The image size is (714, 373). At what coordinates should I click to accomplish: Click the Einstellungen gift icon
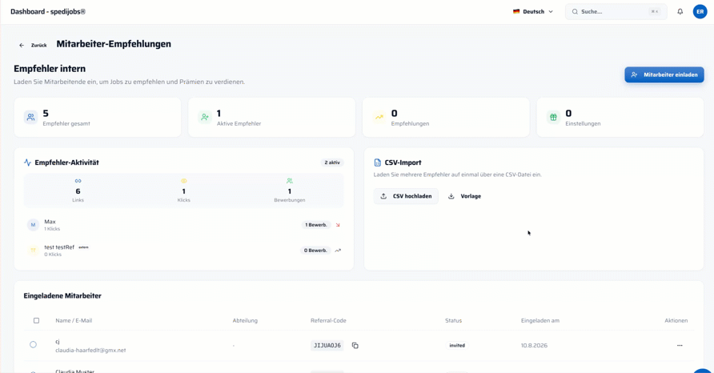tap(553, 117)
